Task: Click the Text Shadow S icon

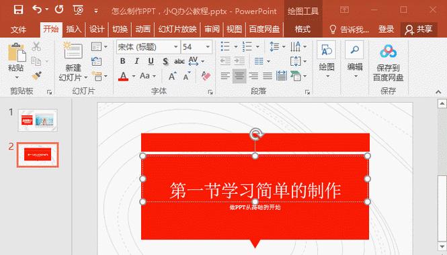Action: click(x=165, y=61)
